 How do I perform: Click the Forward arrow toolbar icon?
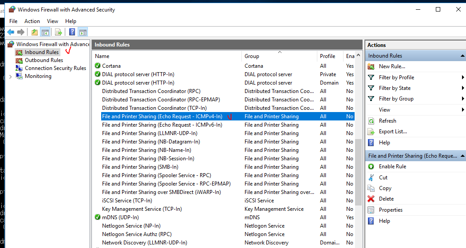coord(21,32)
